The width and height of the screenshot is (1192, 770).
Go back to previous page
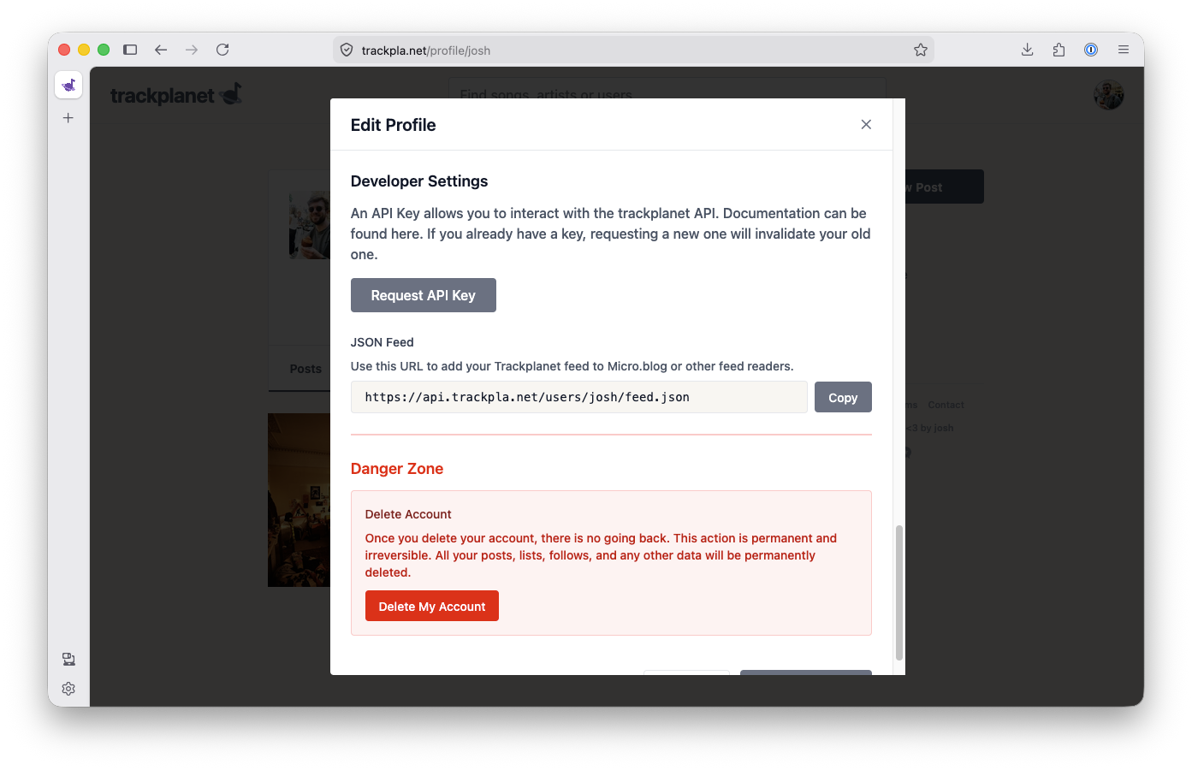click(161, 50)
